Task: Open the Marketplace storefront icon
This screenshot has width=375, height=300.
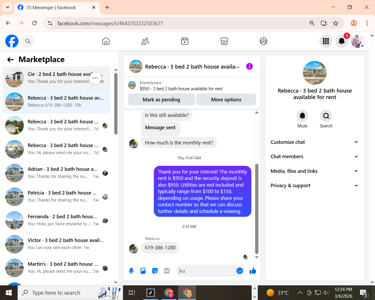Action: click(x=224, y=41)
